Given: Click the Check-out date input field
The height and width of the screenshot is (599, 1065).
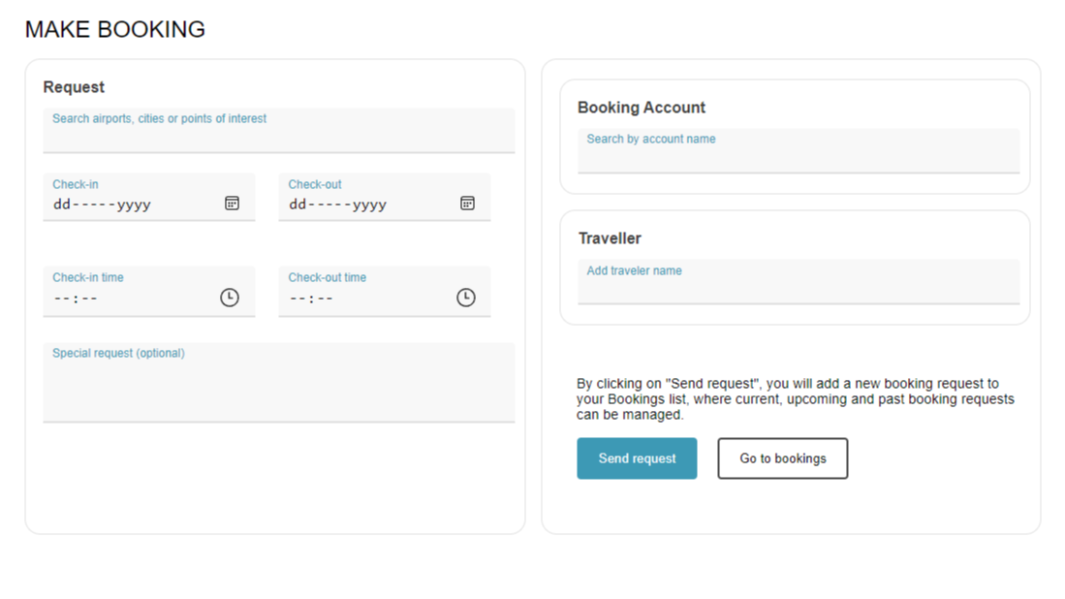Looking at the screenshot, I should click(x=349, y=205).
